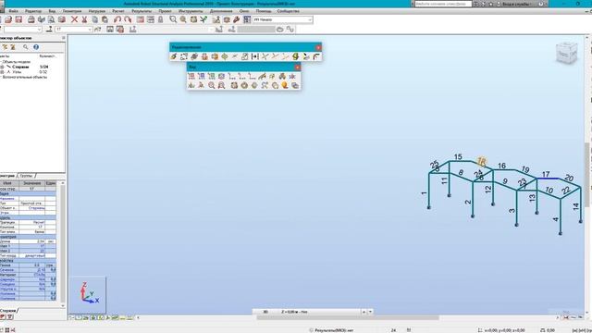Open the layout dropdown in main toolbar

tap(310, 19)
